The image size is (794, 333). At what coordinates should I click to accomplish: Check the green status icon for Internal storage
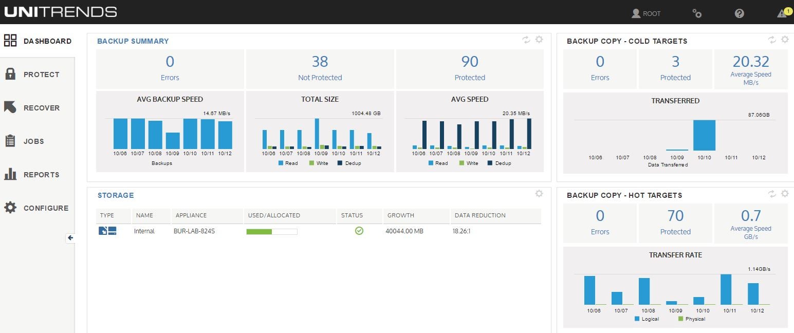pyautogui.click(x=359, y=231)
